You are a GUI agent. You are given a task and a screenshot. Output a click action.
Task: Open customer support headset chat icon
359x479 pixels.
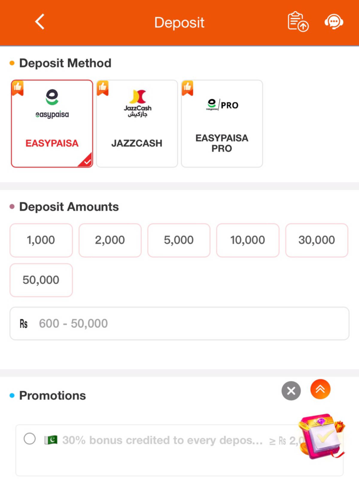[334, 22]
